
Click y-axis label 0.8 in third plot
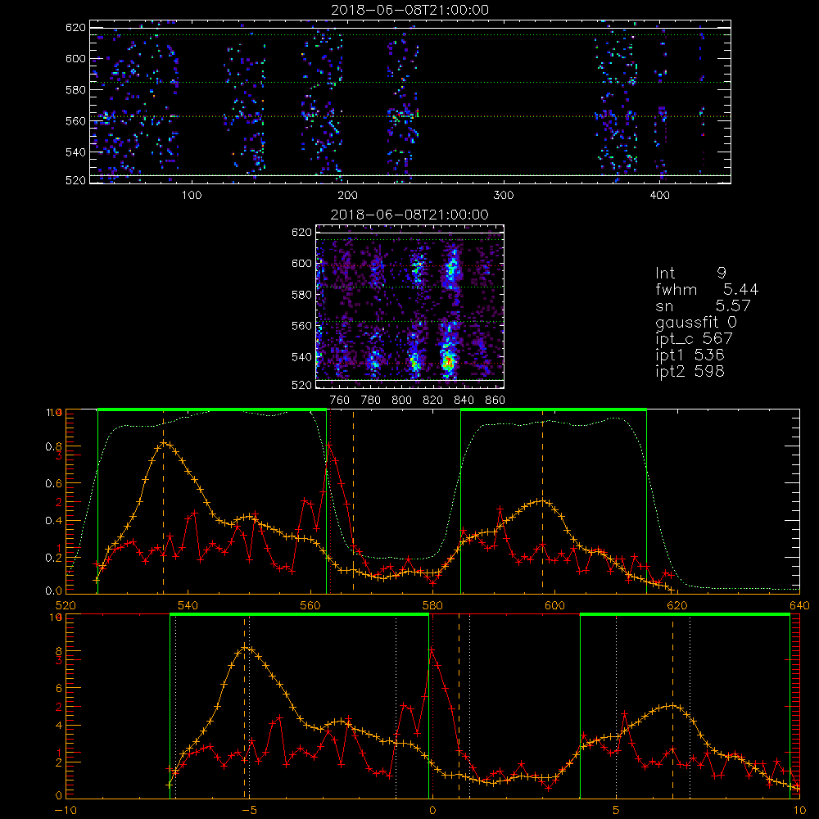point(52,446)
